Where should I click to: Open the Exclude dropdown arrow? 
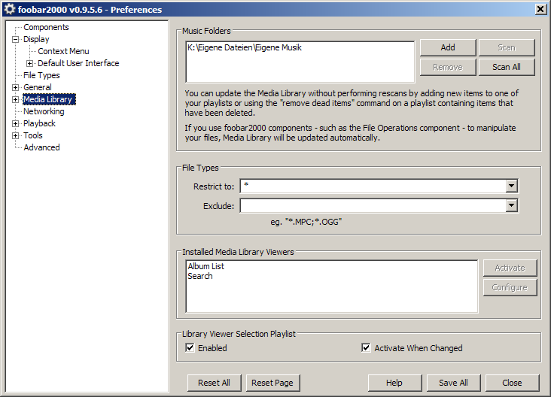tap(512, 206)
